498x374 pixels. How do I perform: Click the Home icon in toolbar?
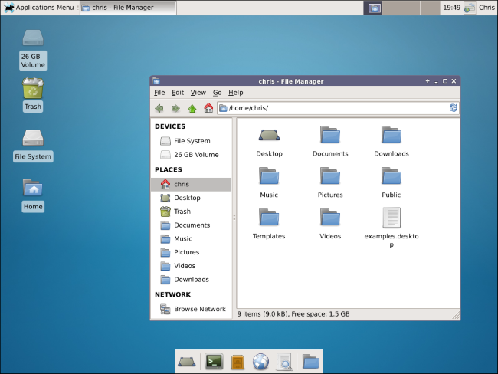(208, 108)
